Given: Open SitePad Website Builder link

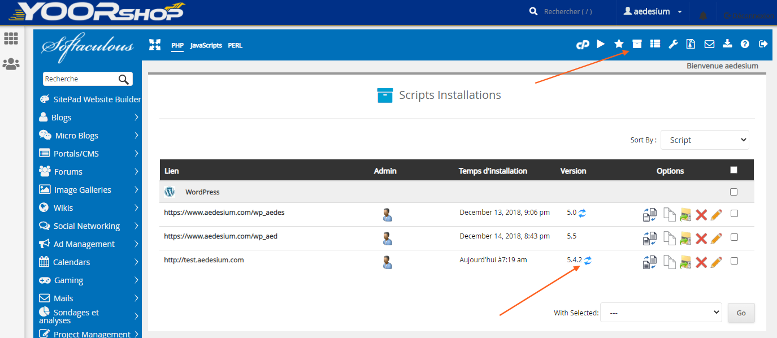Looking at the screenshot, I should click(90, 99).
